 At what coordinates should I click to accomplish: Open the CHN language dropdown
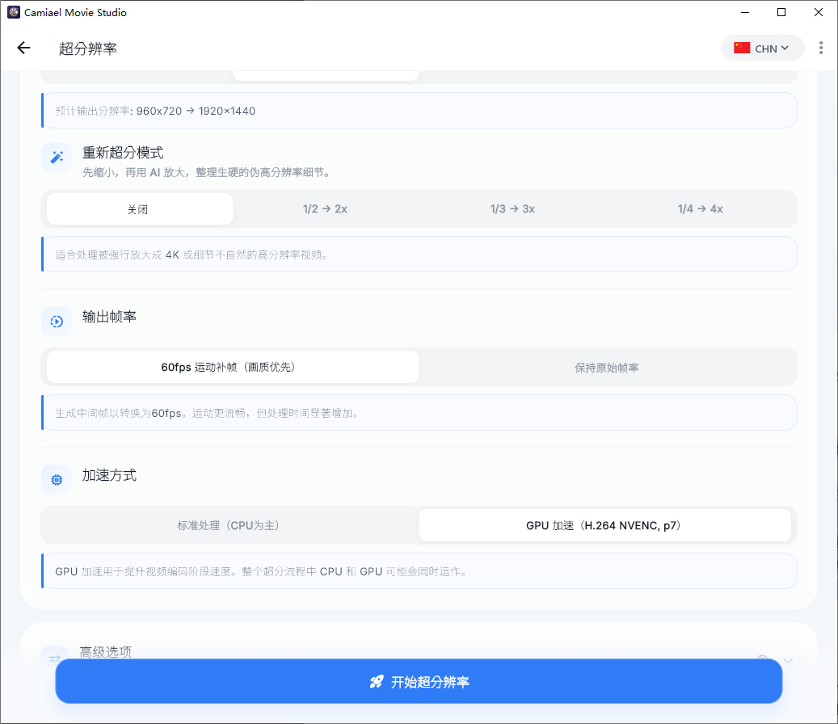pos(763,48)
